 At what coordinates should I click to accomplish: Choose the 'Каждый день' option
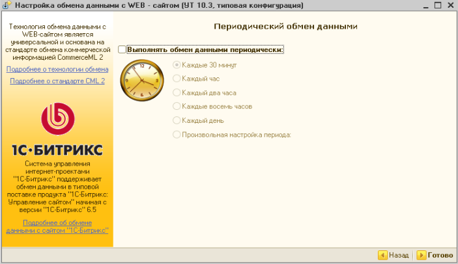pyautogui.click(x=176, y=120)
